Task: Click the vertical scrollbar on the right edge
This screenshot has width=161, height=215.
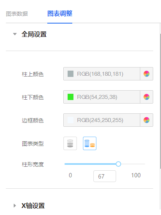Action: click(160, 101)
